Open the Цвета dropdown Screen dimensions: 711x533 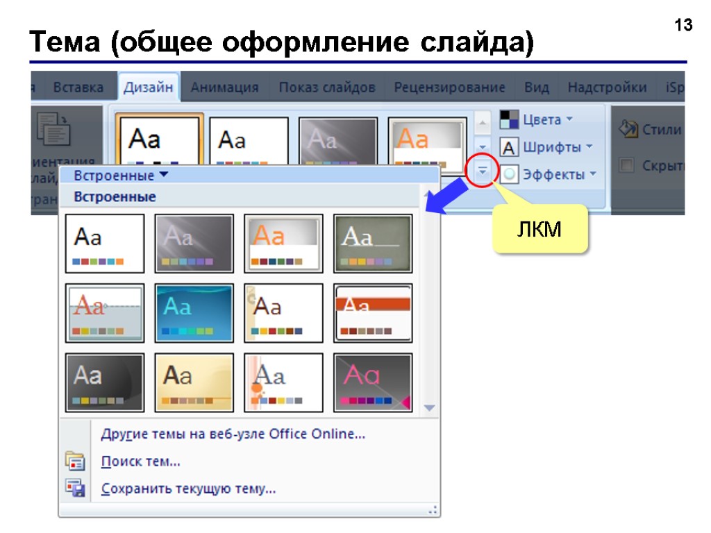pyautogui.click(x=547, y=119)
